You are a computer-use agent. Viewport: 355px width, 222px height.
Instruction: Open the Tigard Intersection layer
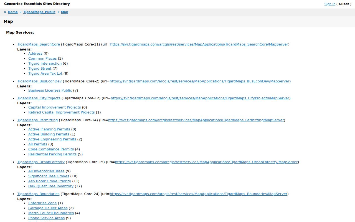pos(45,64)
